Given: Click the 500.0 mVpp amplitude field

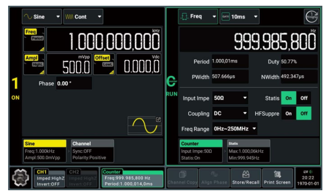Looking at the screenshot, I should (x=69, y=64).
